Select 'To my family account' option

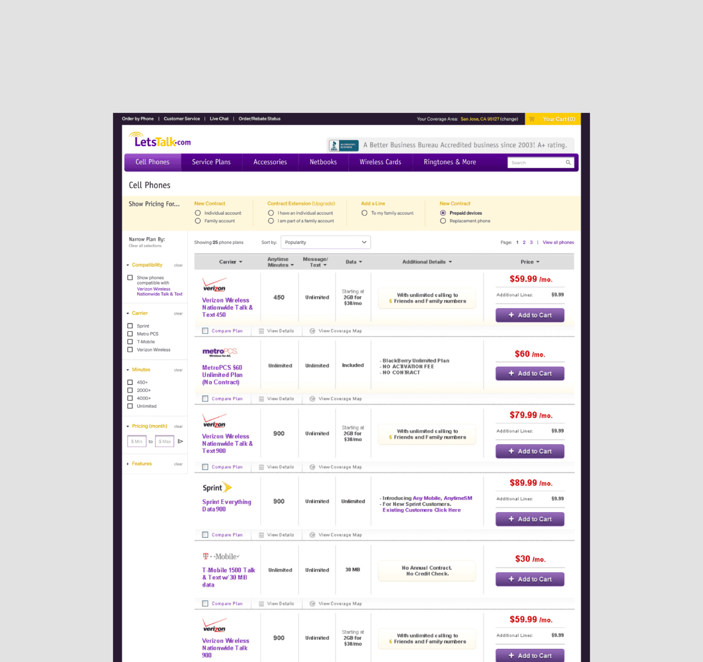364,213
